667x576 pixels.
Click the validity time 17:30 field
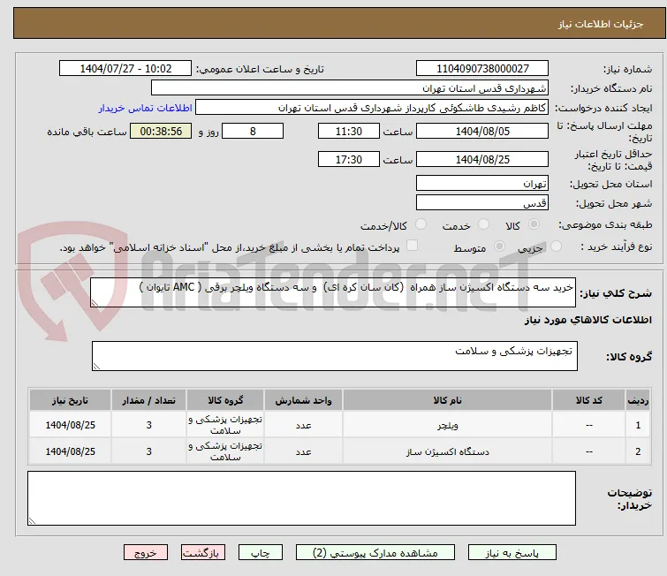[x=349, y=159]
